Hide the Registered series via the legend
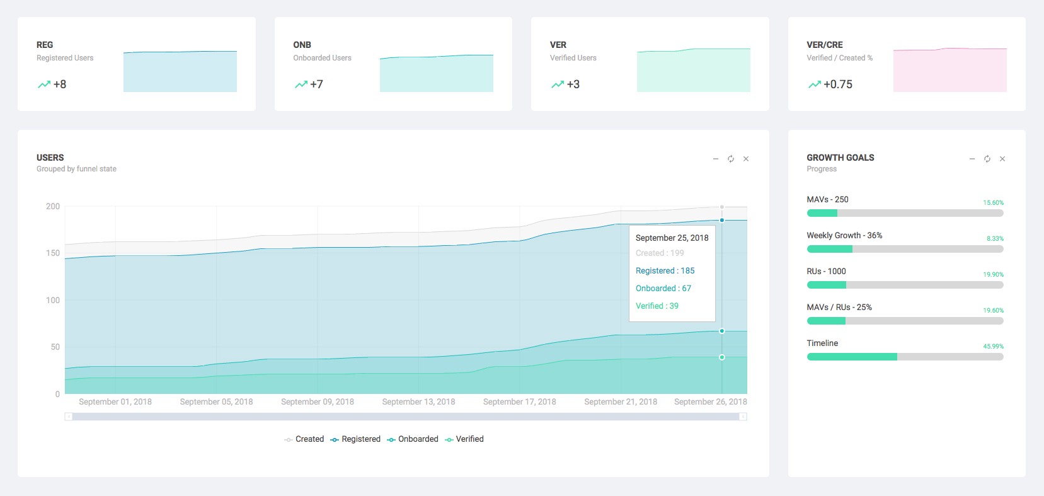Image resolution: width=1044 pixels, height=496 pixels. tap(355, 439)
